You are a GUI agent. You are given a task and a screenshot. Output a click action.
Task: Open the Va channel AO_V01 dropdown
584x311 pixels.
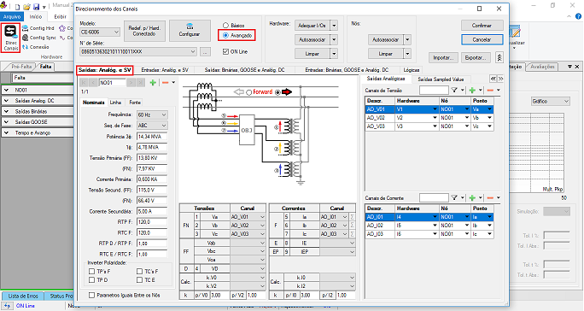263,217
